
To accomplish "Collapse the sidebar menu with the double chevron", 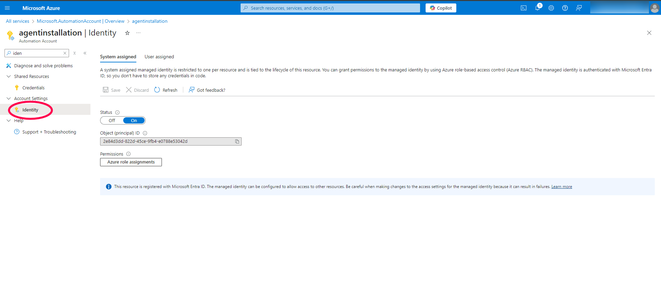I will (85, 53).
